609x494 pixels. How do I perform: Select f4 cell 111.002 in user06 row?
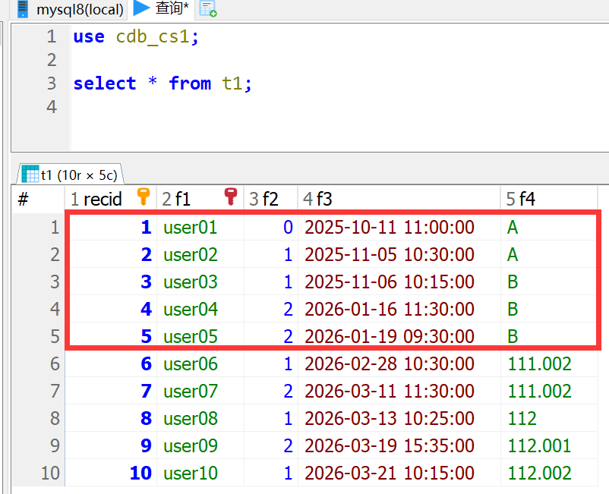(549, 364)
